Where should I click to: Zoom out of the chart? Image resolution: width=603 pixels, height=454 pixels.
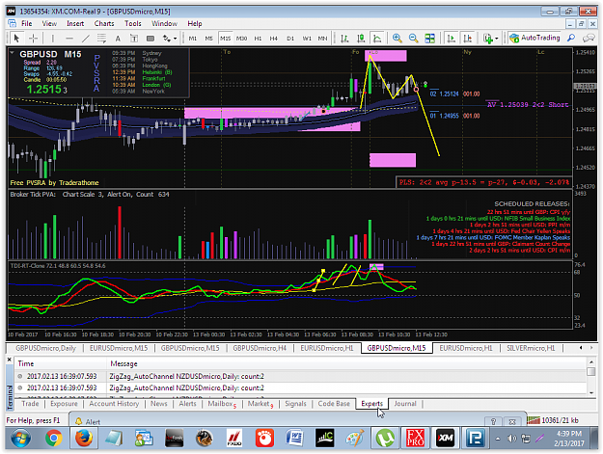(413, 38)
